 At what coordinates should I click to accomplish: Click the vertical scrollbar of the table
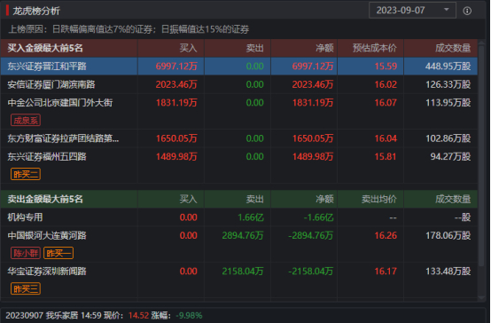(482, 157)
